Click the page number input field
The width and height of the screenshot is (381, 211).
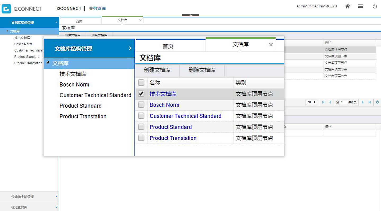tap(344, 102)
